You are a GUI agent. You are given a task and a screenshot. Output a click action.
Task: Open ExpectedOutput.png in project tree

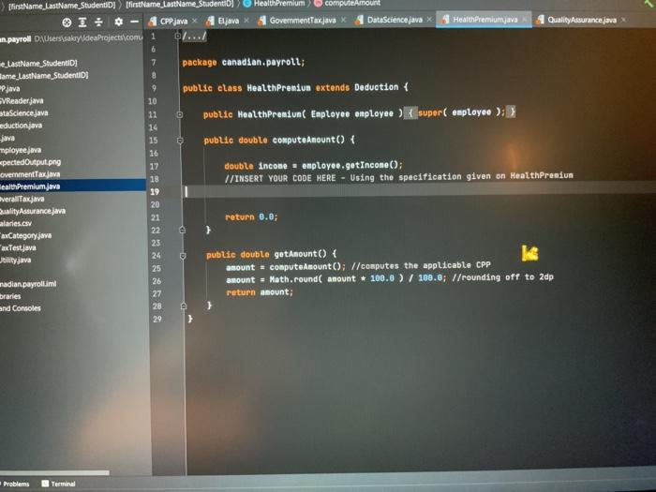[30, 162]
